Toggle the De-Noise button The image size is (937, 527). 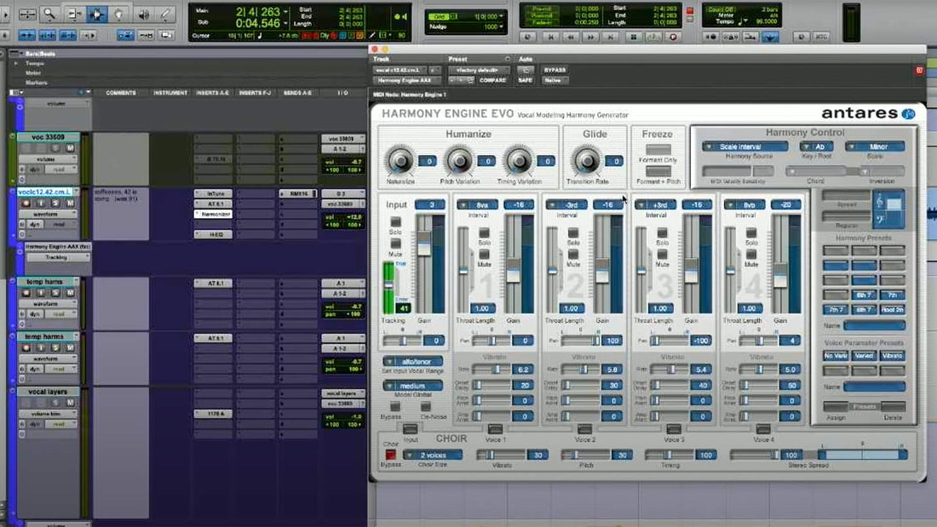pyautogui.click(x=425, y=407)
